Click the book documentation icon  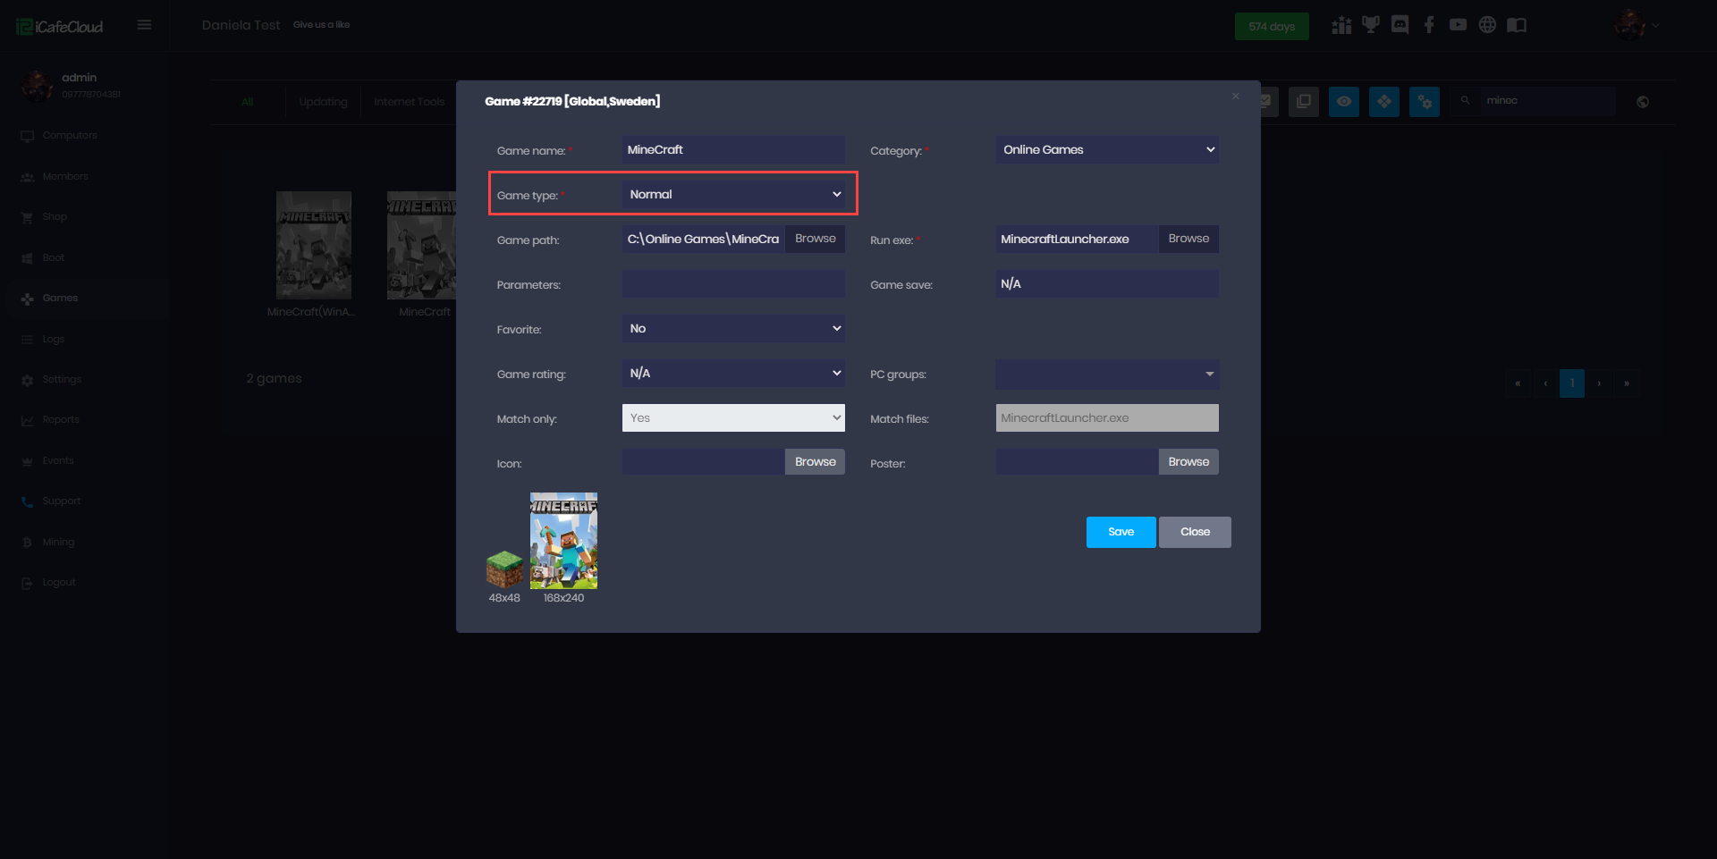coord(1517,25)
